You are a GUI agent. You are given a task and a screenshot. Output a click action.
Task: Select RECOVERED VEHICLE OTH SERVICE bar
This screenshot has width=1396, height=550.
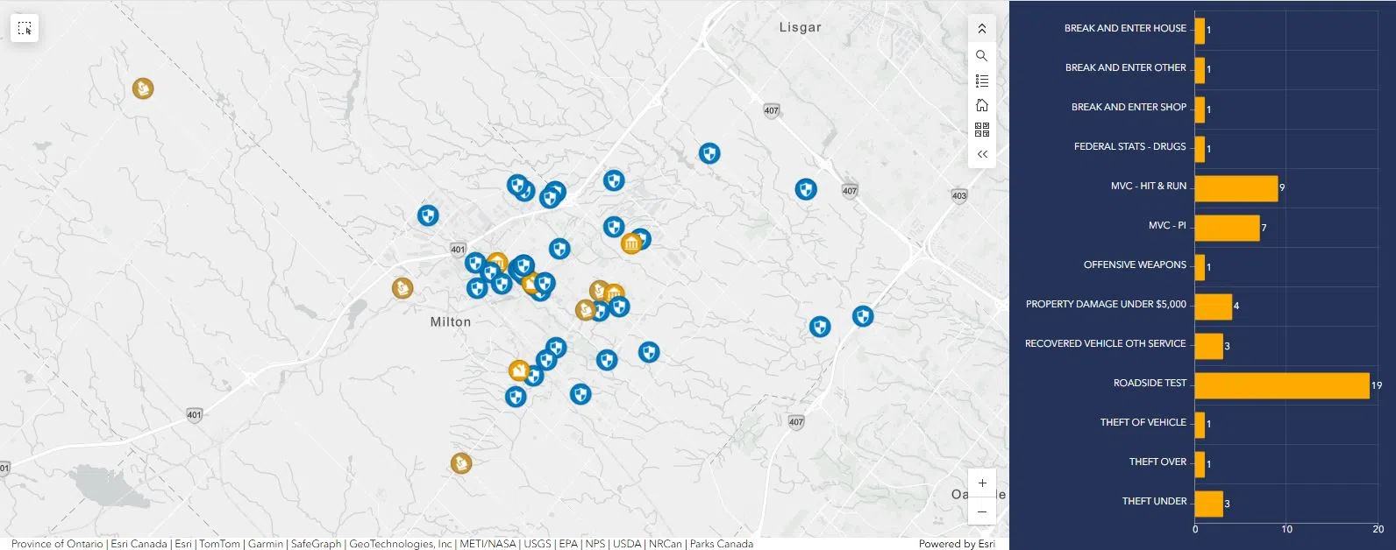coord(1208,346)
